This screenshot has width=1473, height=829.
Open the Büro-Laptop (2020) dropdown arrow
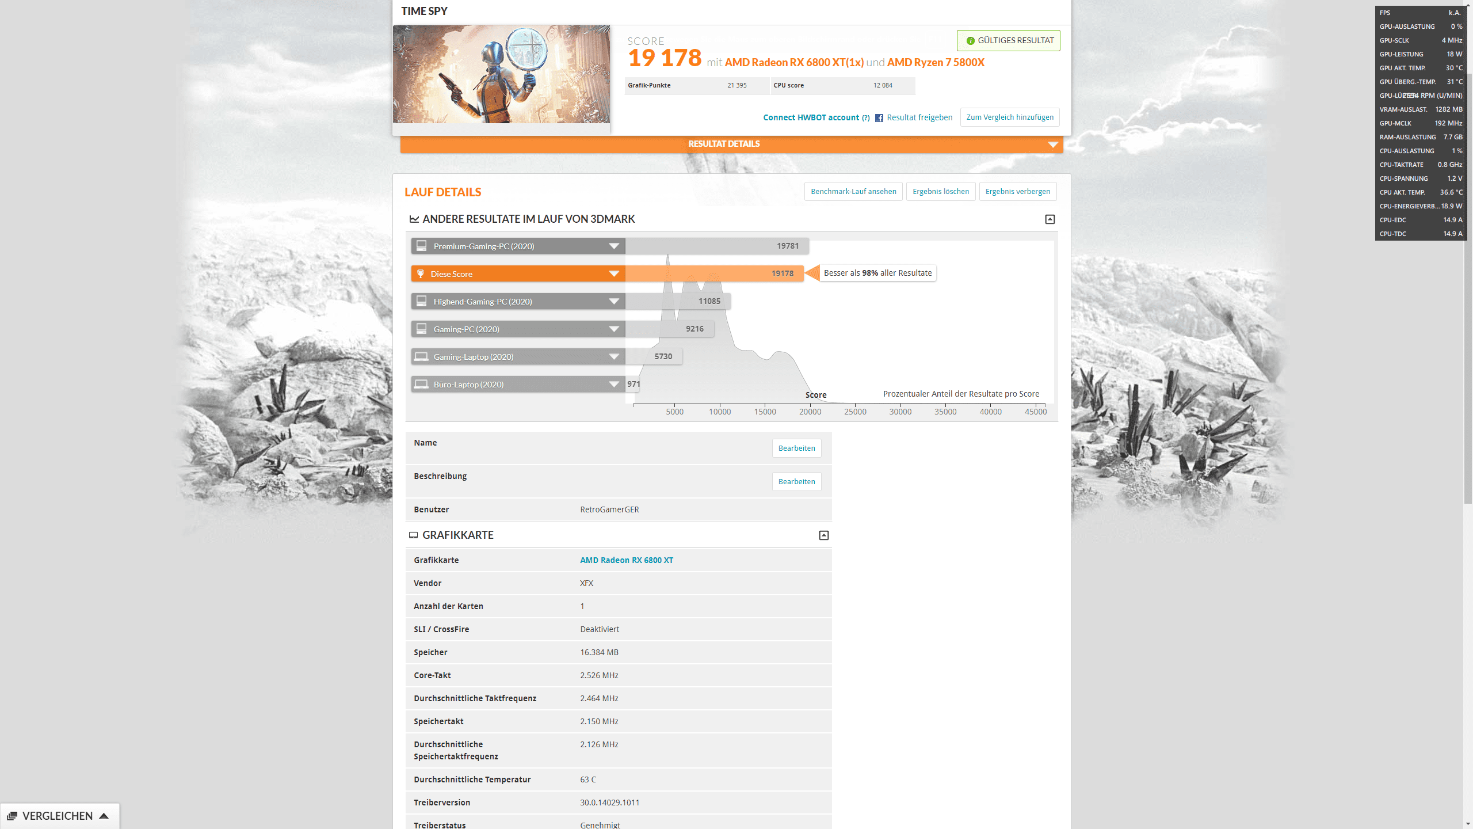[614, 385]
